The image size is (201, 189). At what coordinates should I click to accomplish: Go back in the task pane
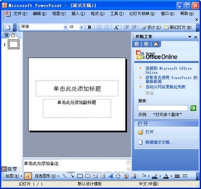(x=137, y=44)
